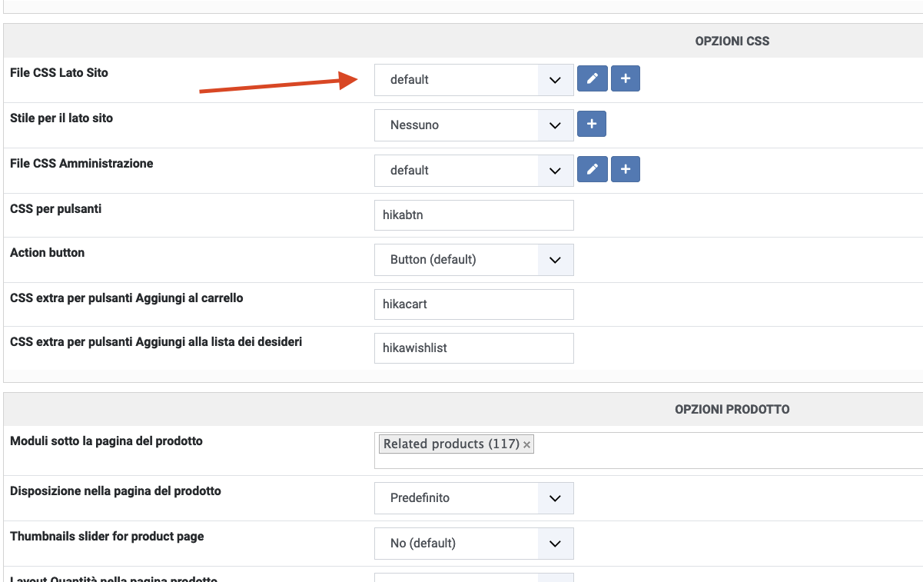Open the File CSS Lato Sito dropdown
The height and width of the screenshot is (582, 923).
coord(473,80)
